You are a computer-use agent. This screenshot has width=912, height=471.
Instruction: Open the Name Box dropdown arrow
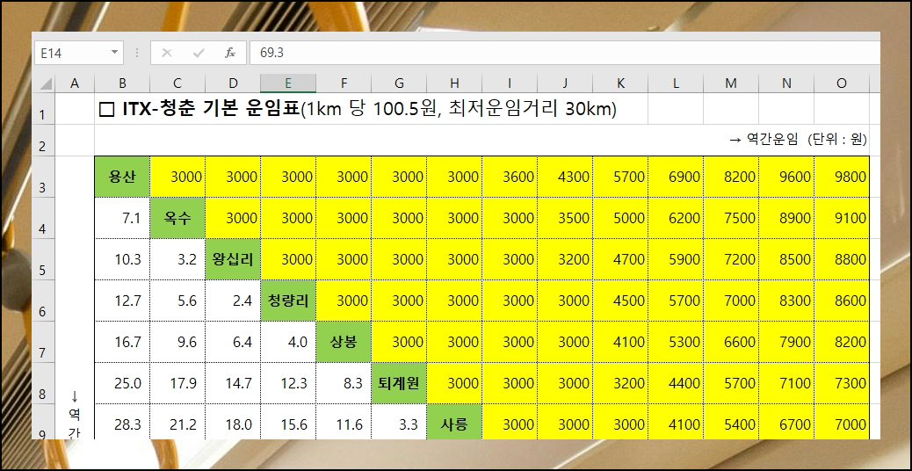coord(114,53)
